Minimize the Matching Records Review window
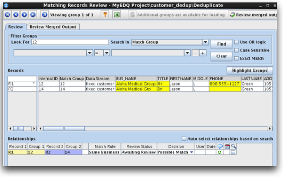This screenshot has width=283, height=177. click(260, 6)
